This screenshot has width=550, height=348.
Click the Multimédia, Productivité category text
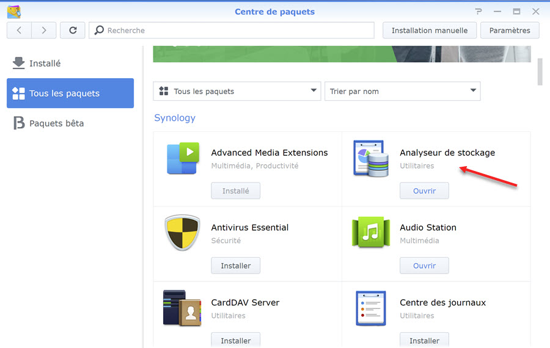255,166
